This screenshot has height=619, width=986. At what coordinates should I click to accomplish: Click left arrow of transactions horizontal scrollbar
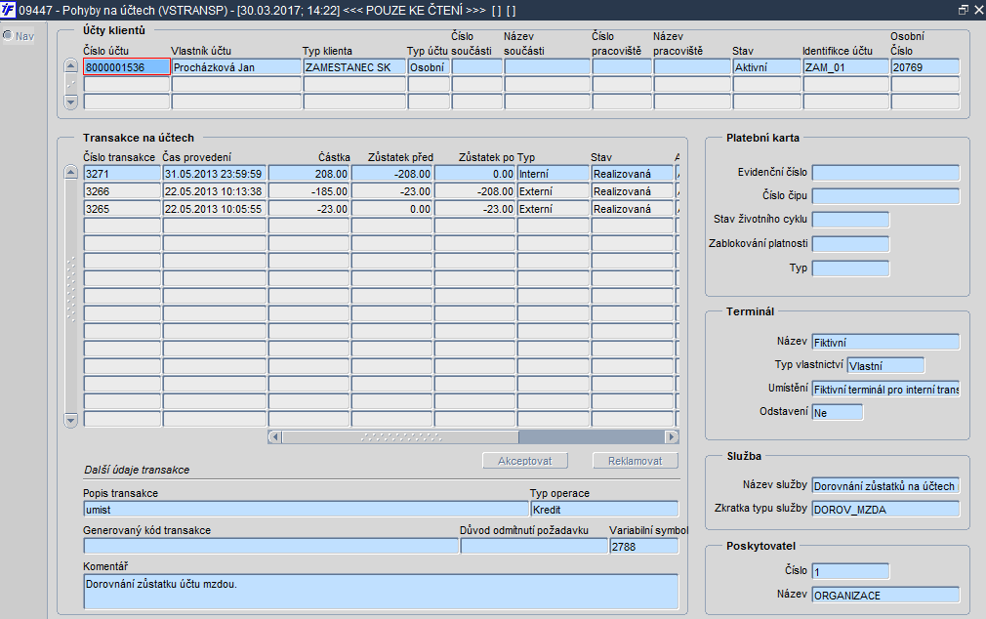(274, 437)
